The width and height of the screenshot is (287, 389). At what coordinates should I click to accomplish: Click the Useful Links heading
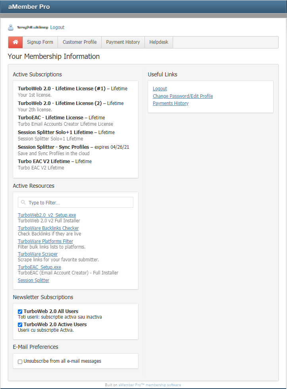tap(162, 74)
